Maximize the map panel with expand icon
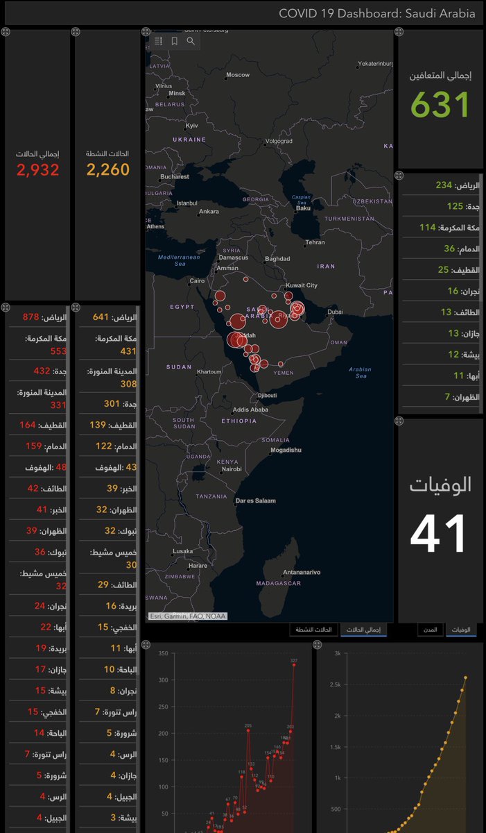This screenshot has width=486, height=833. [146, 33]
